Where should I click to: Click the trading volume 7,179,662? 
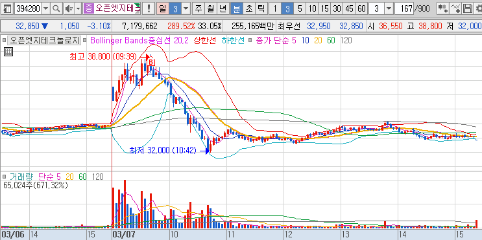(x=140, y=27)
